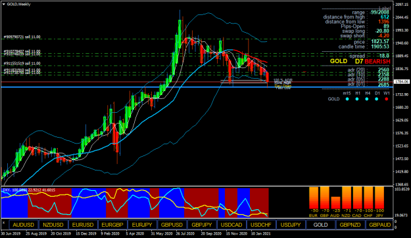Click the 1940.60 price scale label

click(x=402, y=43)
